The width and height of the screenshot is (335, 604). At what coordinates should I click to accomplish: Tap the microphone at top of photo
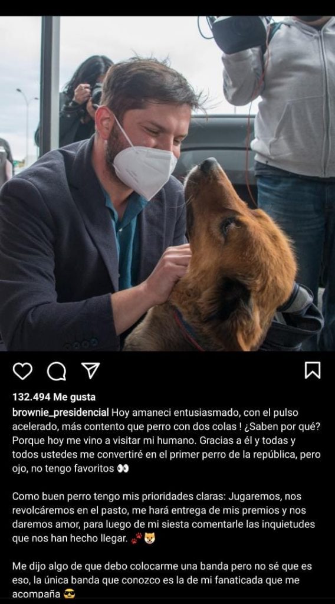pyautogui.click(x=239, y=34)
